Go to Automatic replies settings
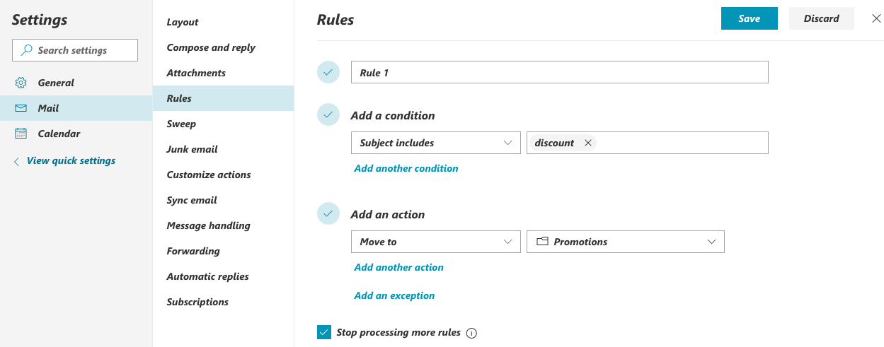This screenshot has width=884, height=347. point(207,276)
